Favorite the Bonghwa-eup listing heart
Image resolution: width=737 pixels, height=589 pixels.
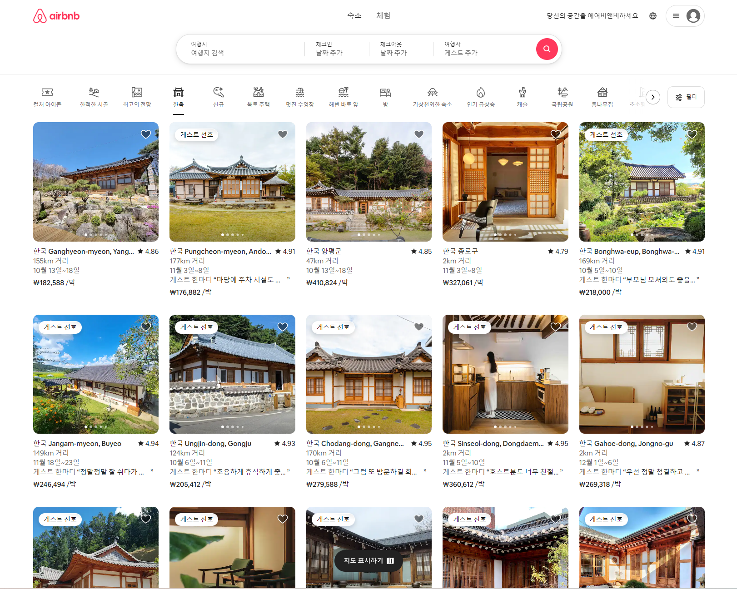pyautogui.click(x=692, y=134)
